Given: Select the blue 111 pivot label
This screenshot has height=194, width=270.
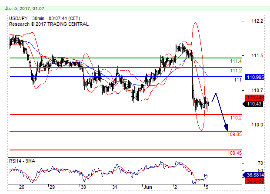Looking at the screenshot, I should pos(238,80).
